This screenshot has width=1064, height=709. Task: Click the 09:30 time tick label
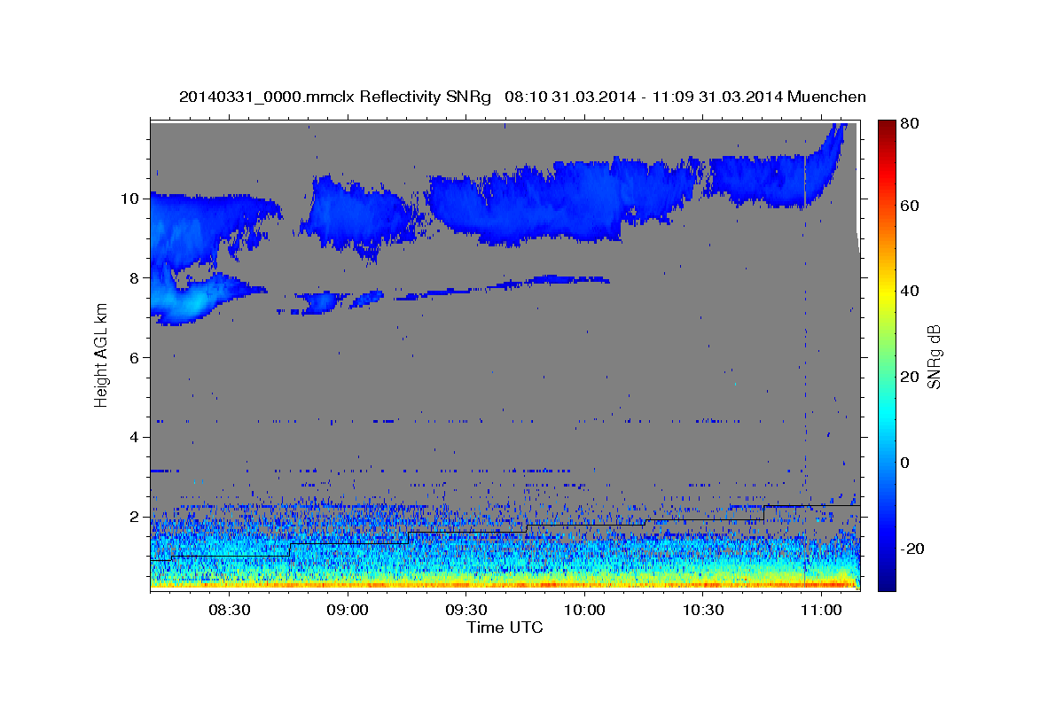coord(466,611)
